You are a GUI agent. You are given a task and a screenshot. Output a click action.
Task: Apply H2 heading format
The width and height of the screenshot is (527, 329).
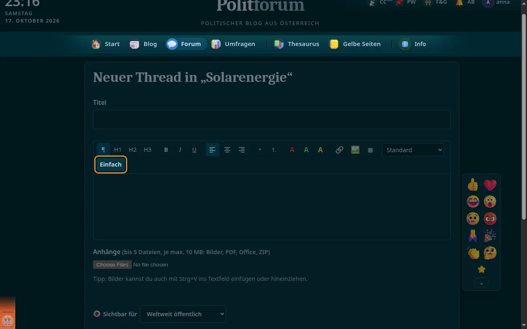133,150
